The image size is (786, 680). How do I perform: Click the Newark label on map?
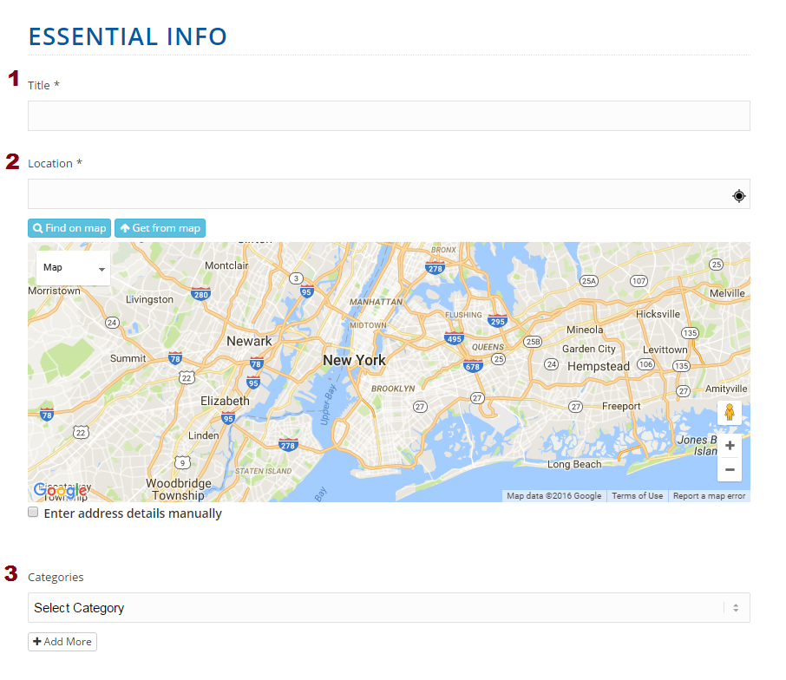point(249,341)
